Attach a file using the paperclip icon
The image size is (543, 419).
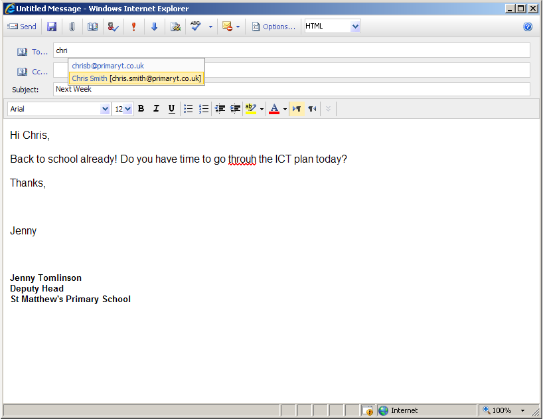tap(72, 27)
